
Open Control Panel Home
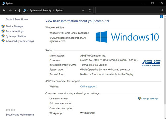coord(17,19)
